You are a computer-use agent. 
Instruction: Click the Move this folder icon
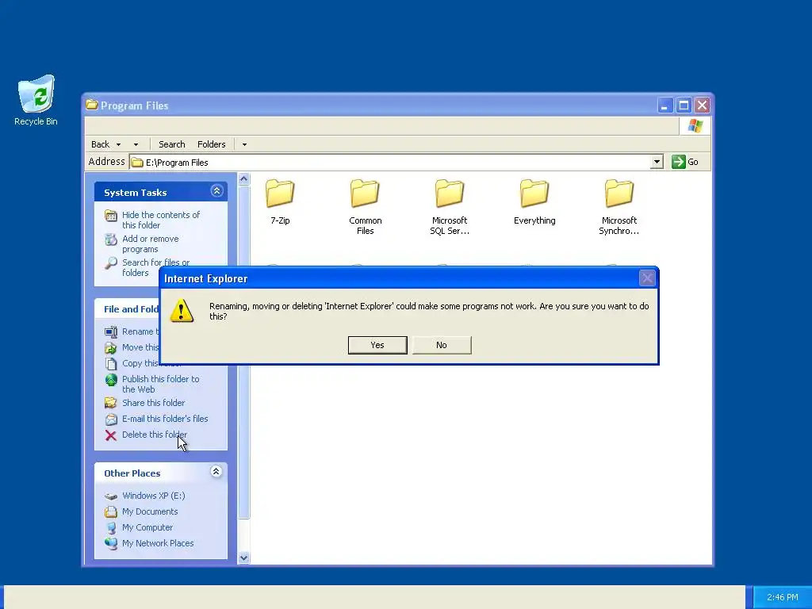[x=111, y=348]
